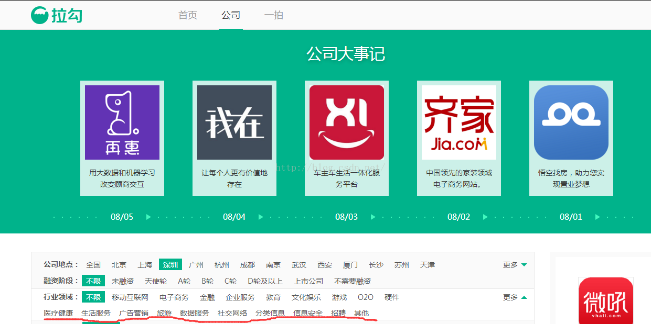Select 不限 for 融资阶段
The image size is (651, 324).
point(93,281)
